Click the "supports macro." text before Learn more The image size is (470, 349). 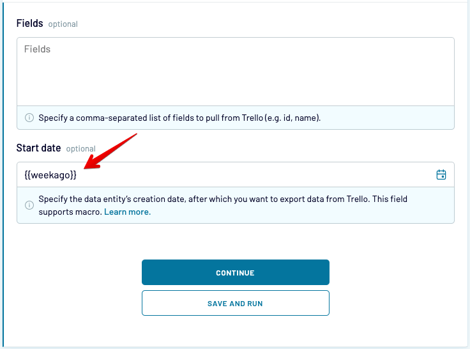(x=70, y=212)
